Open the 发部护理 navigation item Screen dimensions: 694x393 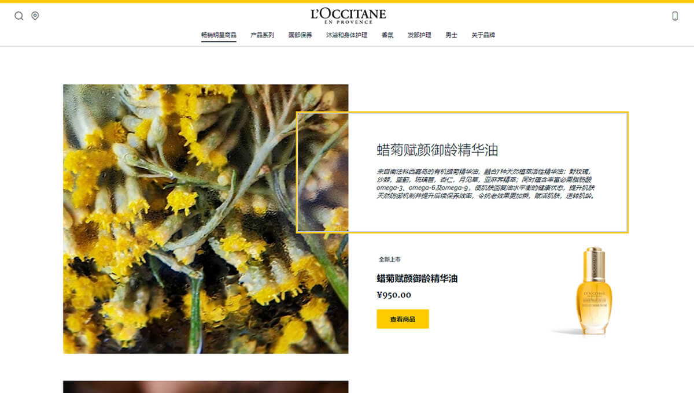(419, 35)
